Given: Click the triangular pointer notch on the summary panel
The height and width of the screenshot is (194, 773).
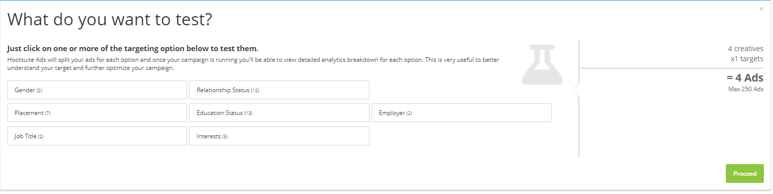Looking at the screenshot, I should tap(576, 90).
